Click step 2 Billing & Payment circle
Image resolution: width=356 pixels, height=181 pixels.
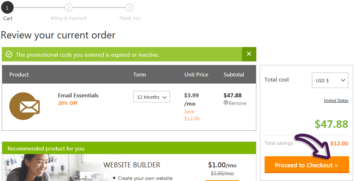pyautogui.click(x=68, y=8)
